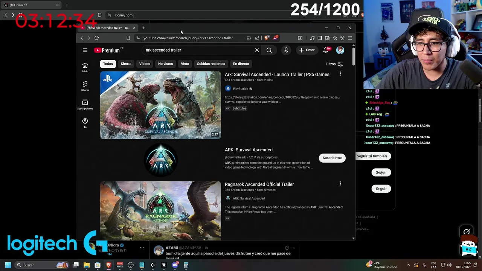Go back in the YouTube browser window

click(x=81, y=38)
